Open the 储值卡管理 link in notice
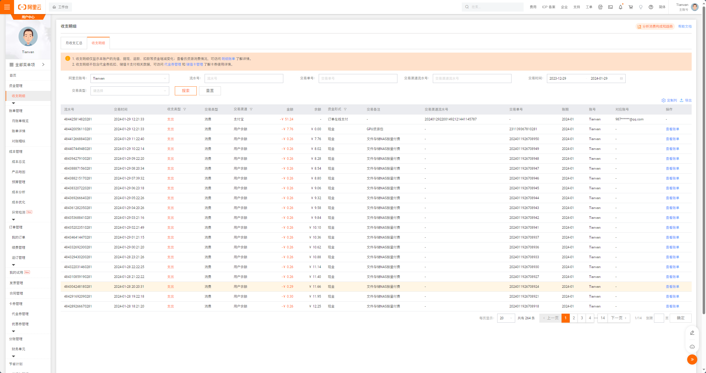Viewport: 706px width, 373px height. [194, 64]
